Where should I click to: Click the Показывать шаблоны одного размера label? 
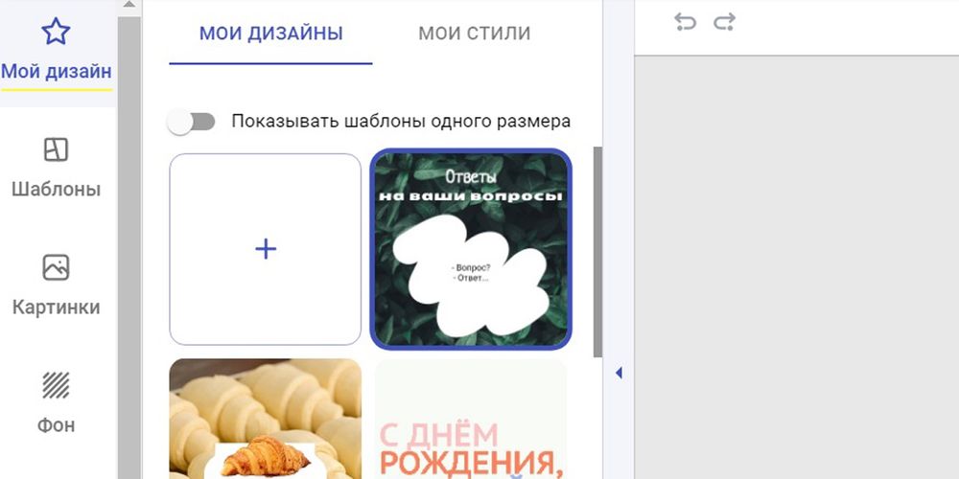tap(401, 122)
